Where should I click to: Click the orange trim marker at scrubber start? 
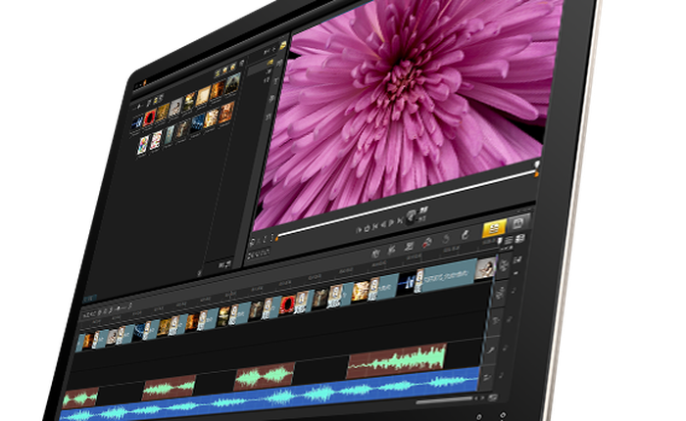276,239
